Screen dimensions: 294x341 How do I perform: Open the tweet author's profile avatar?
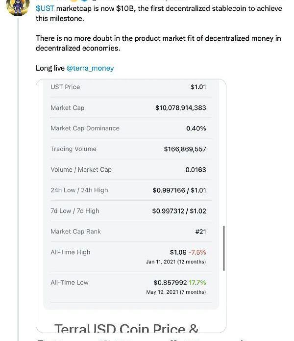pos(18,7)
